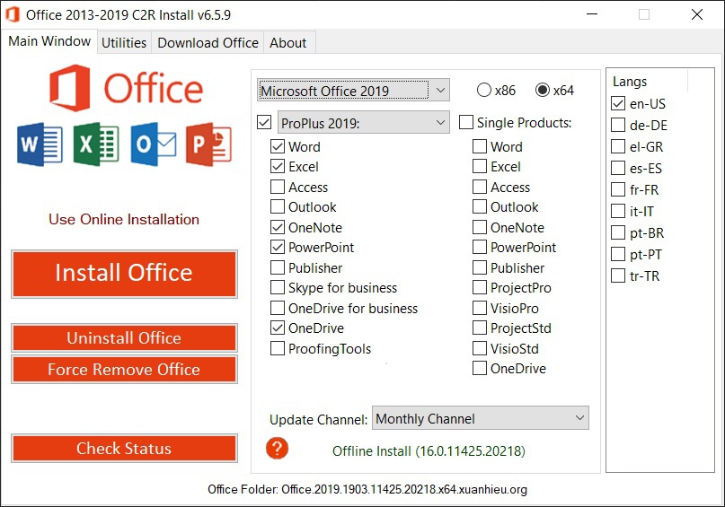This screenshot has height=507, width=725.
Task: Click the Offline Install version text
Action: point(429,450)
